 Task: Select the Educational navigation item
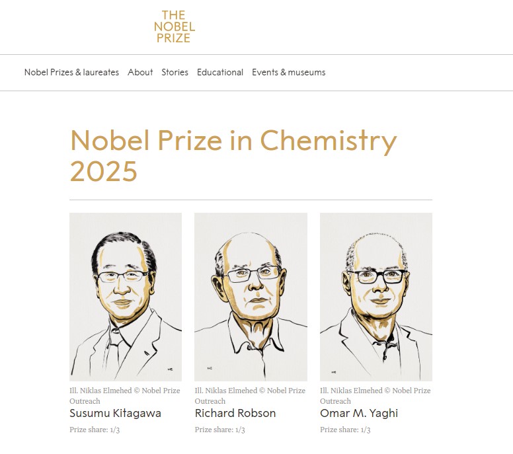[x=220, y=73]
